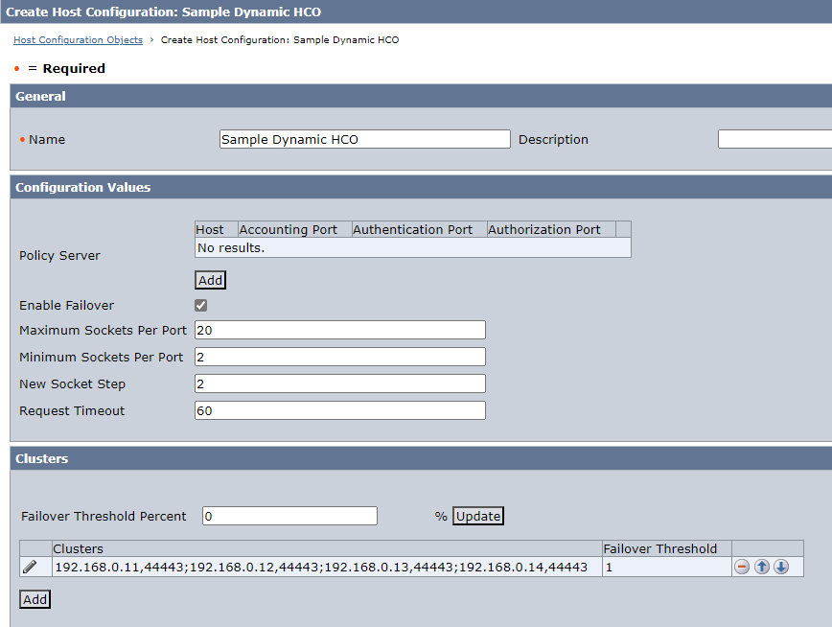Remove the cluster using the red minus icon
This screenshot has width=832, height=627.
tap(742, 567)
